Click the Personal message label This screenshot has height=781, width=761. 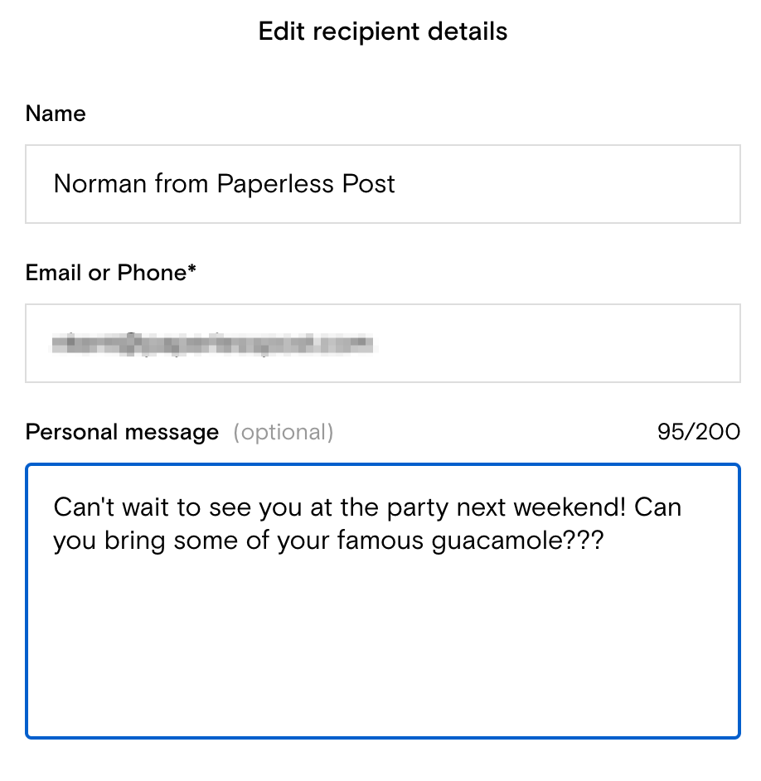point(121,431)
